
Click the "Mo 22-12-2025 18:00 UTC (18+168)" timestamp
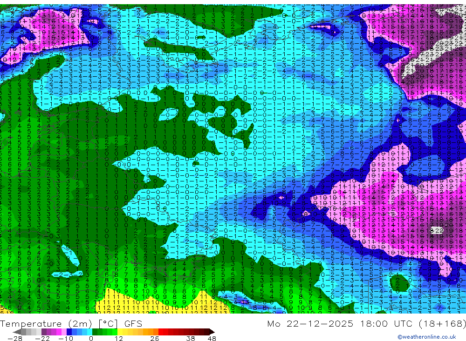click(366, 323)
